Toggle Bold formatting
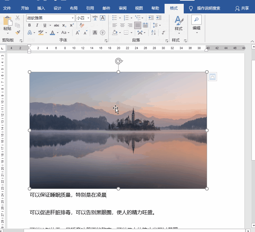Image resolution: width=255 pixels, height=232 pixels. 29,25
